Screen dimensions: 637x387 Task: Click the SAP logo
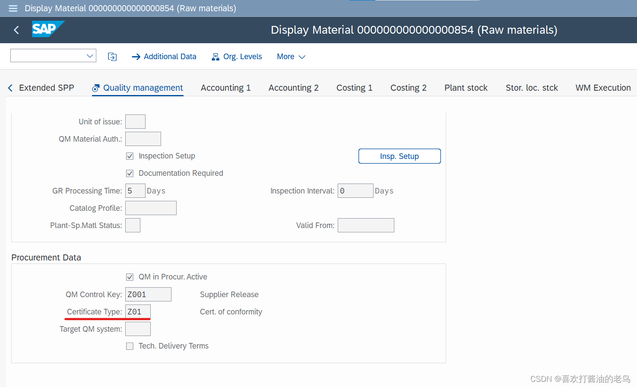coord(48,29)
